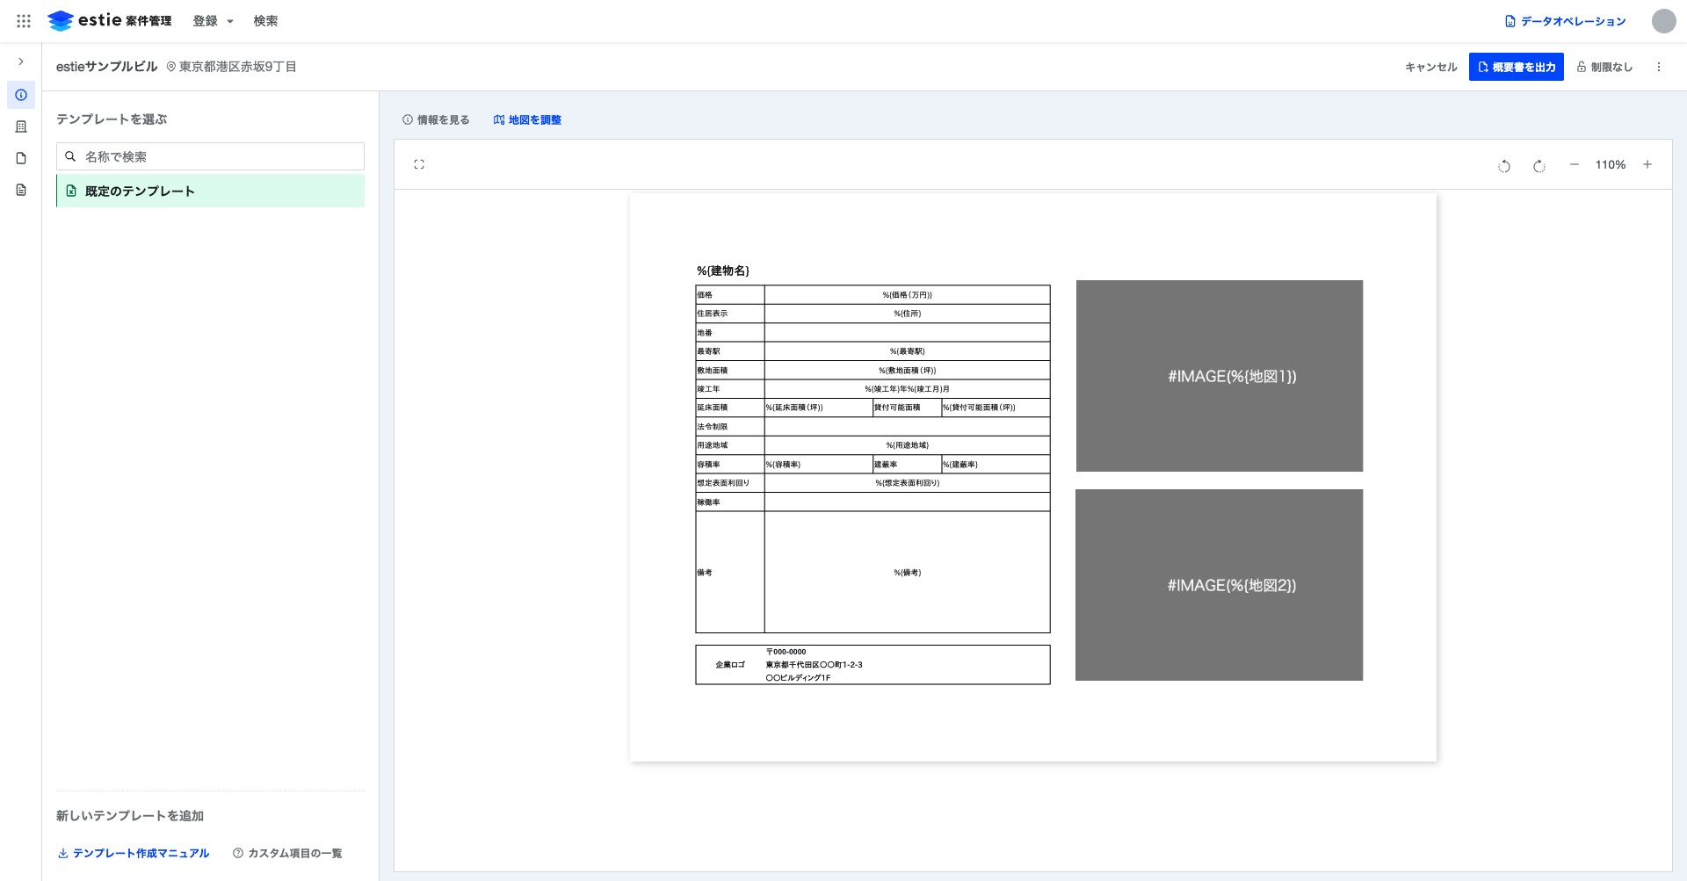Zoom in the preview with plus
Screen dimensions: 1687x881
(1647, 164)
